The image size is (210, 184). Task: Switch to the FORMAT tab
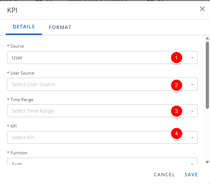[60, 27]
